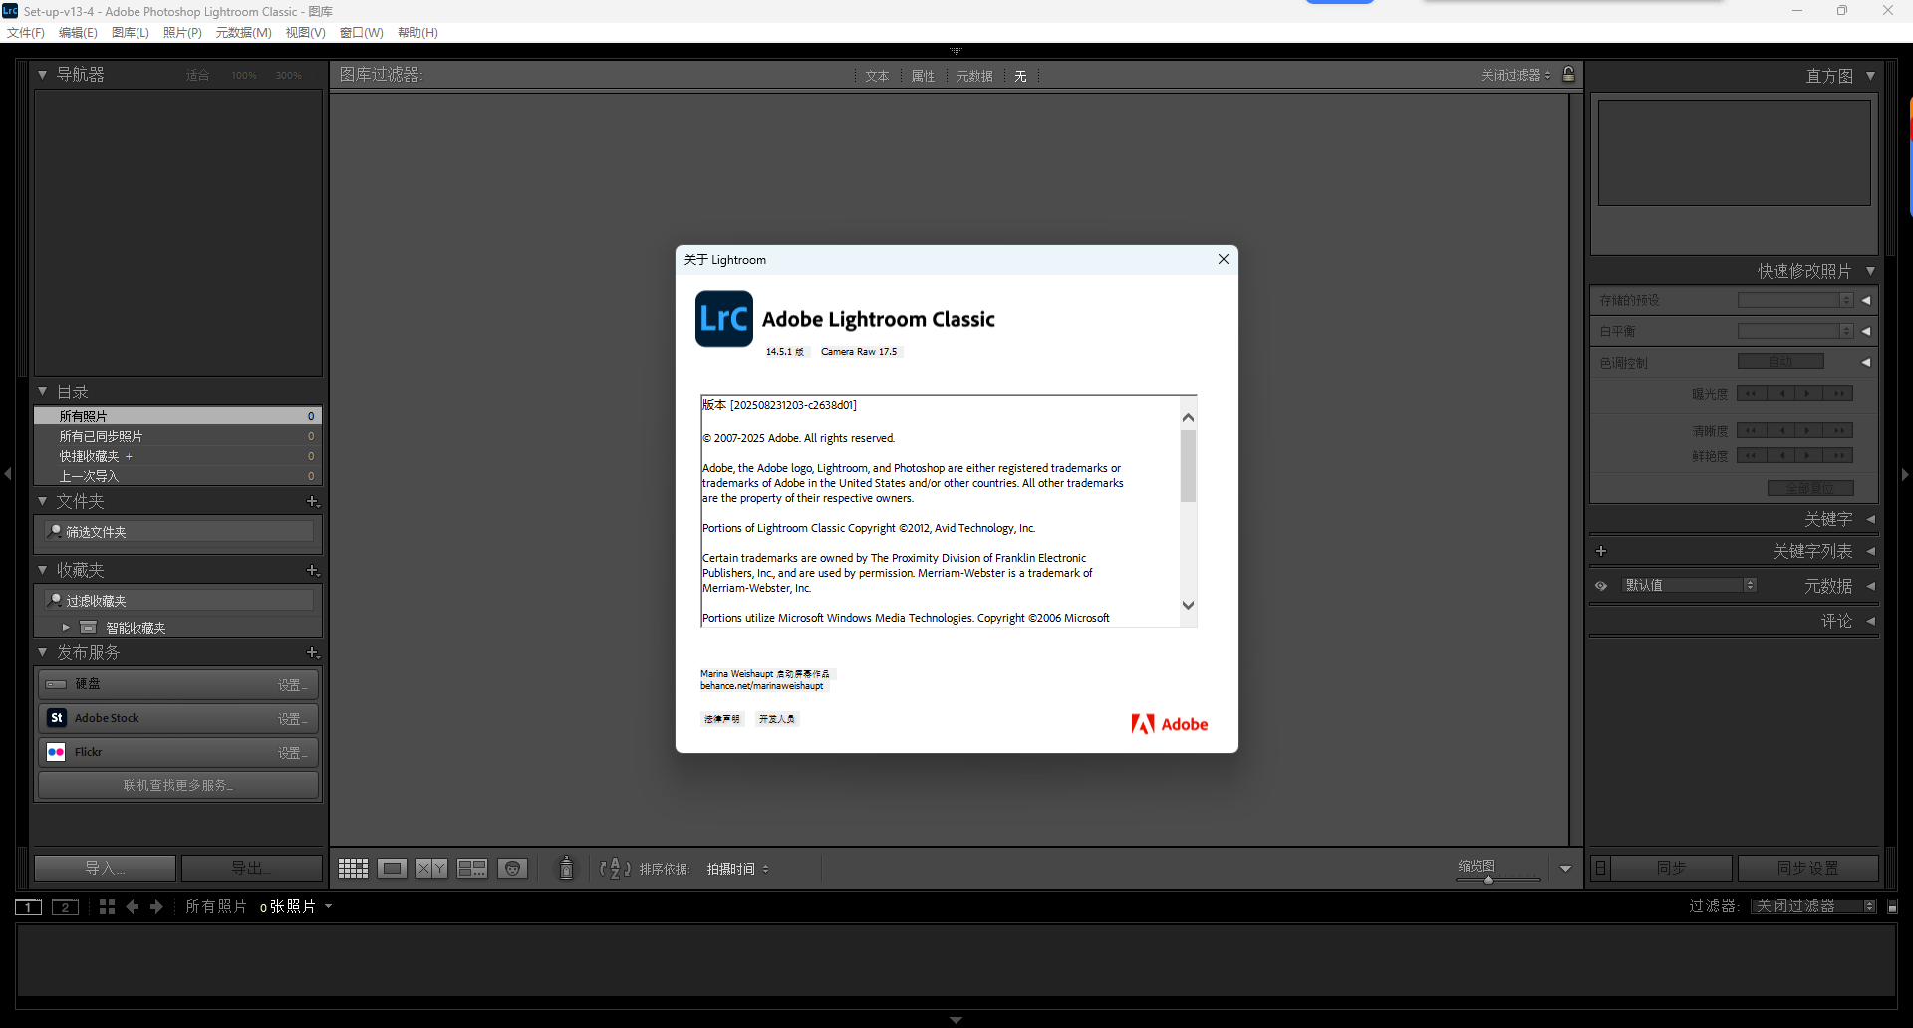Select 100% zoom in the Navigator
The height and width of the screenshot is (1028, 1913).
pyautogui.click(x=243, y=75)
